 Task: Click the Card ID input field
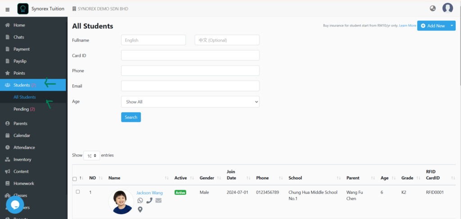coord(190,55)
